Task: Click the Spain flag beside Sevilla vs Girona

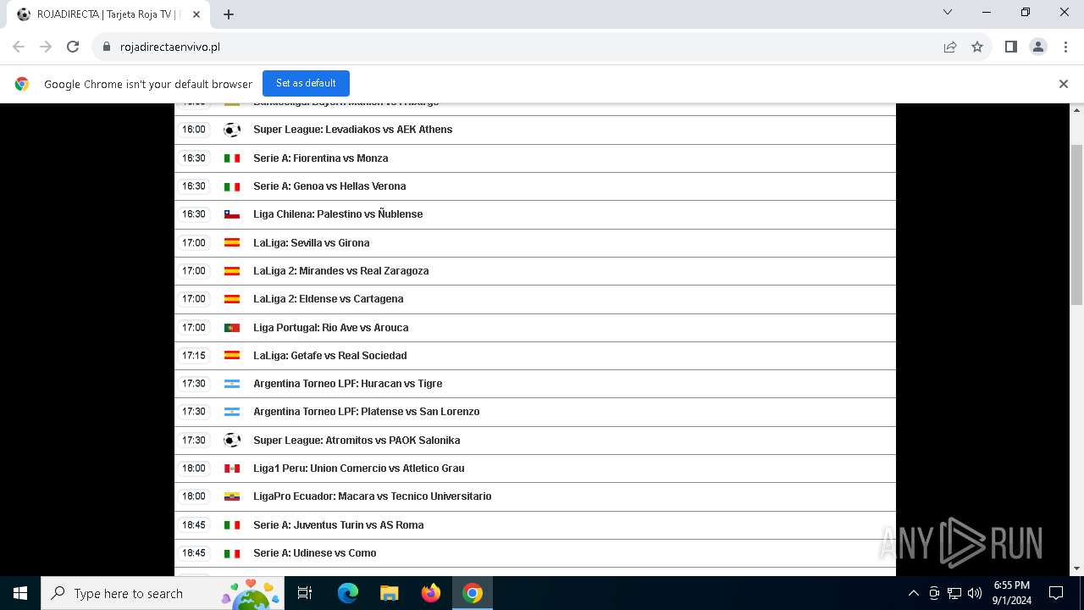Action: pos(232,242)
